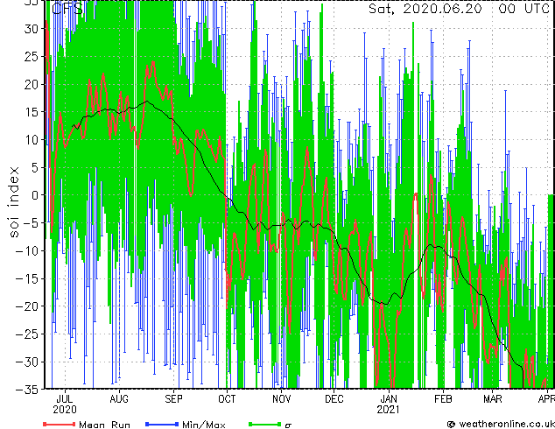Click the OCT month label
Image resolution: width=555 pixels, height=429 pixels.
pyautogui.click(x=227, y=399)
